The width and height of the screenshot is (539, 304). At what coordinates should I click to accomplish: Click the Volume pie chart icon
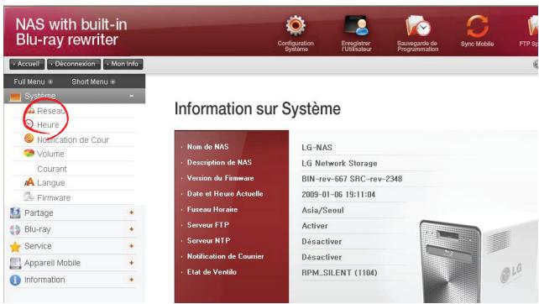pyautogui.click(x=29, y=153)
